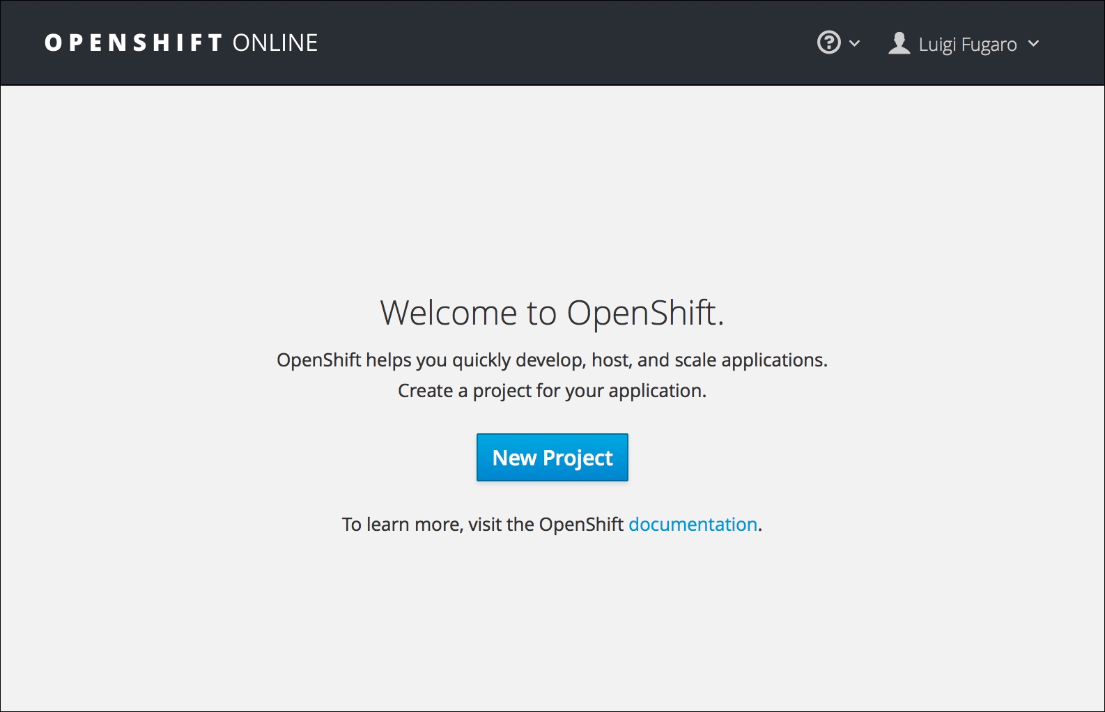Expand the help menu chevron
Screen dimensions: 1105x712
point(854,43)
